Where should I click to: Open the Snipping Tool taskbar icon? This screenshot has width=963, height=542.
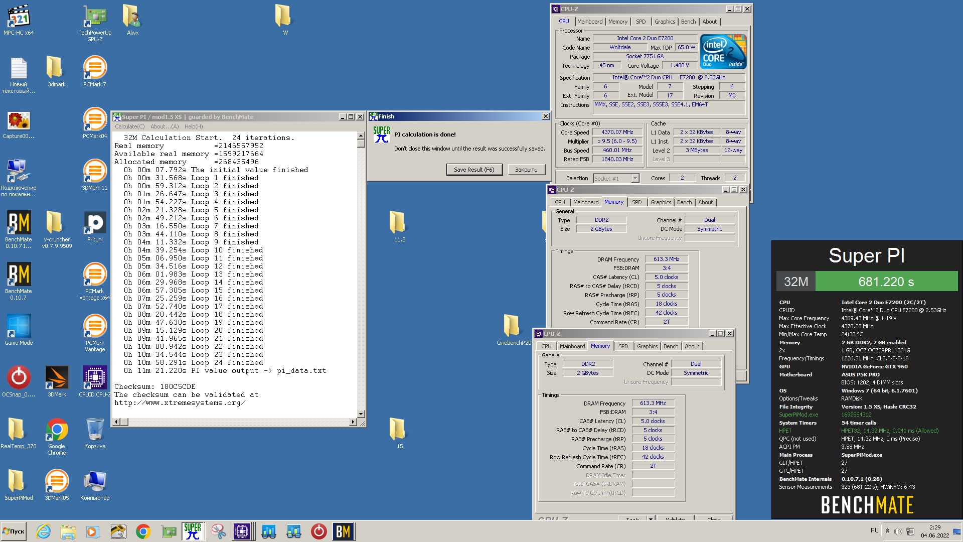pyautogui.click(x=218, y=531)
